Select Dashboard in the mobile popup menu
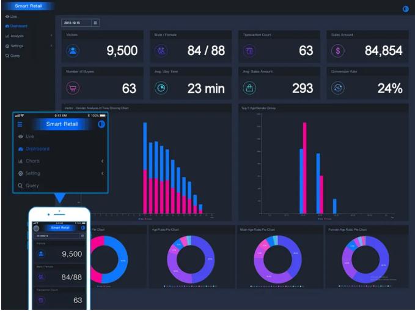This screenshot has height=311, width=415. click(37, 149)
